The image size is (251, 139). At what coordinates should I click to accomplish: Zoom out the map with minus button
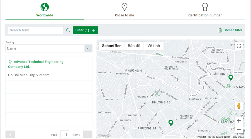239,129
